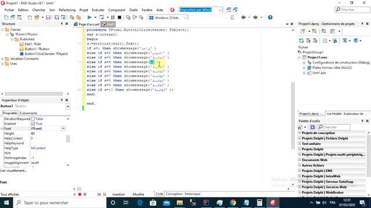Switch to the Vue Modèle tab
The image size is (371, 208).
coord(334,114)
